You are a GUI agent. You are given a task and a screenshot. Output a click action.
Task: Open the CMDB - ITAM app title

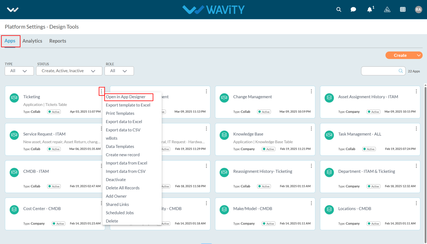pos(36,172)
